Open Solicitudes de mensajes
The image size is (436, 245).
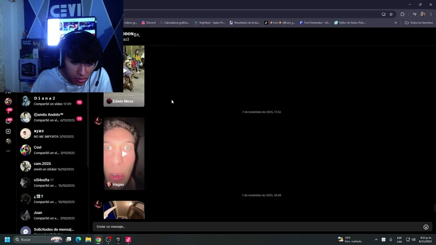[x=52, y=231]
